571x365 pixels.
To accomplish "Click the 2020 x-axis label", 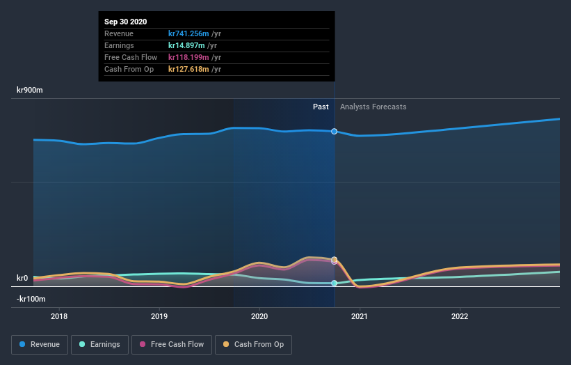I will pyautogui.click(x=259, y=316).
